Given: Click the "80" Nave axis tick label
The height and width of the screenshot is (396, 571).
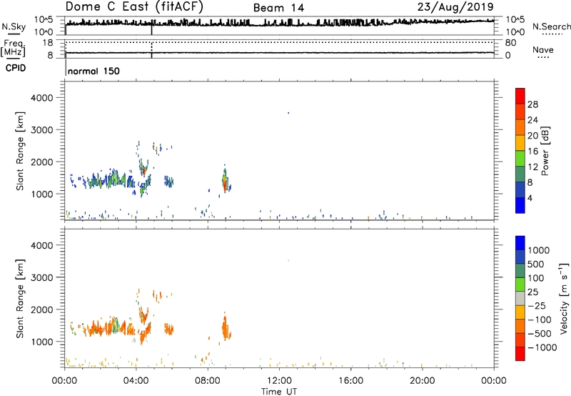Looking at the screenshot, I should pos(510,43).
